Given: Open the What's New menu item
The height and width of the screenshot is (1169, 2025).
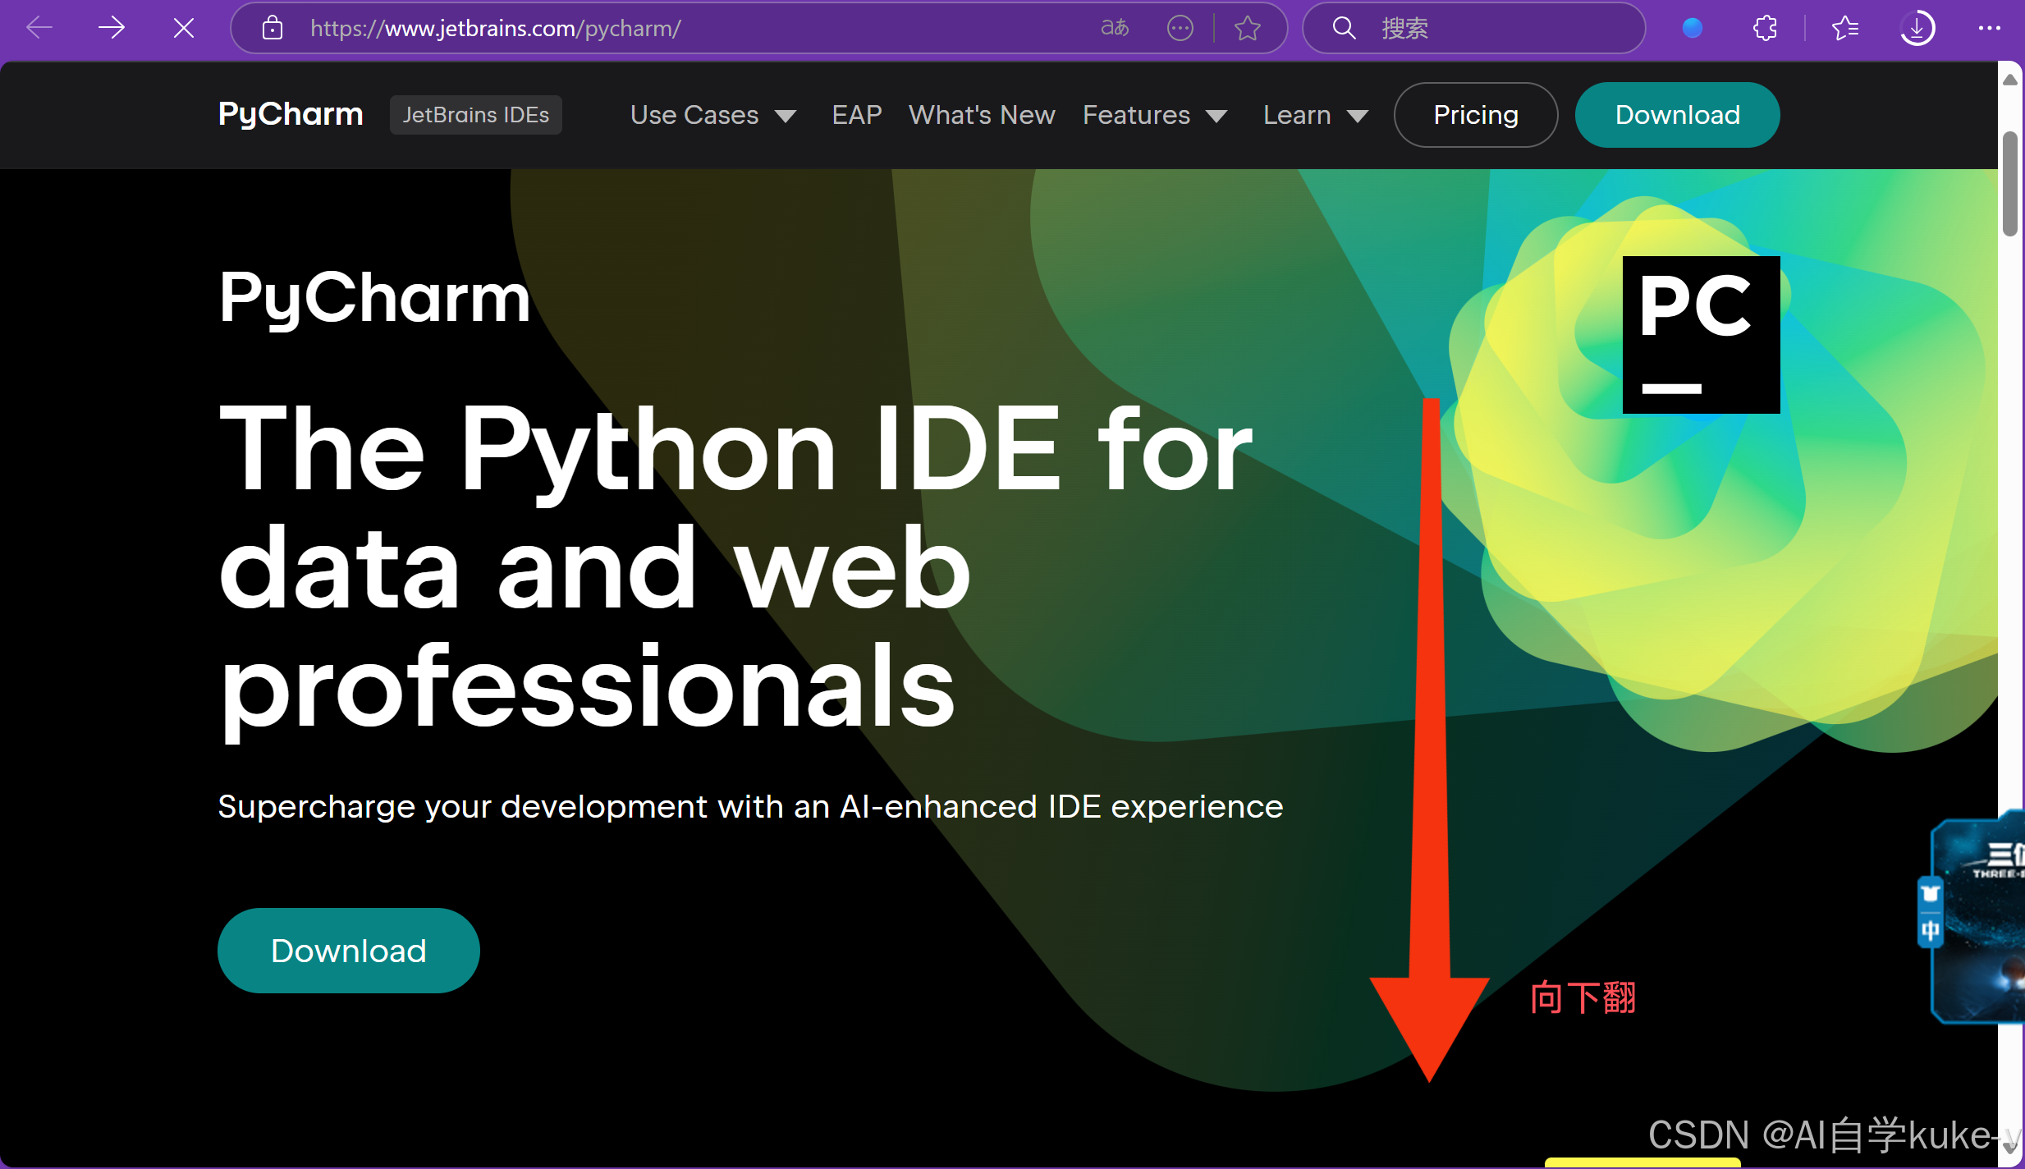Looking at the screenshot, I should (982, 115).
